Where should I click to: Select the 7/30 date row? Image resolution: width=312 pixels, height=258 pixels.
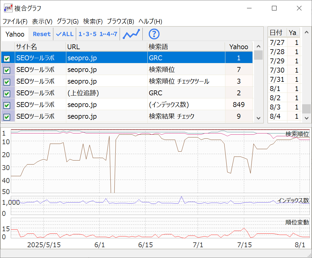point(284,70)
